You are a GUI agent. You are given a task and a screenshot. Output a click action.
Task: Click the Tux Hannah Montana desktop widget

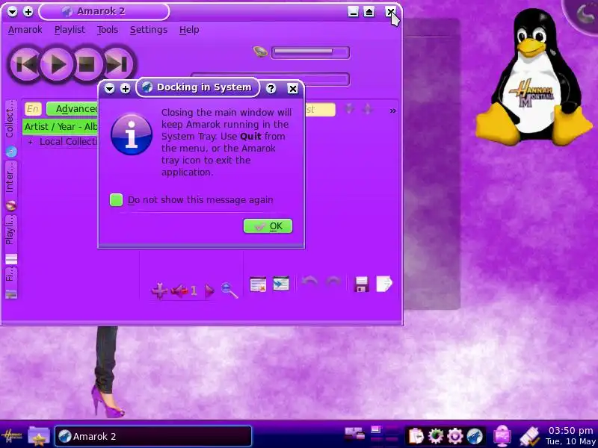(533, 78)
